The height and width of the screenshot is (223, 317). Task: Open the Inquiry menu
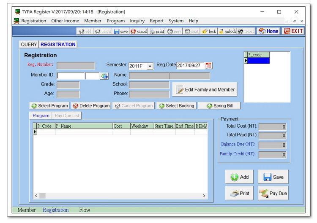(x=137, y=21)
